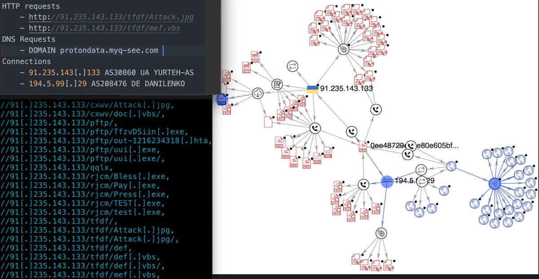Select the highlighted blue node 194.5.99.29

tap(387, 181)
